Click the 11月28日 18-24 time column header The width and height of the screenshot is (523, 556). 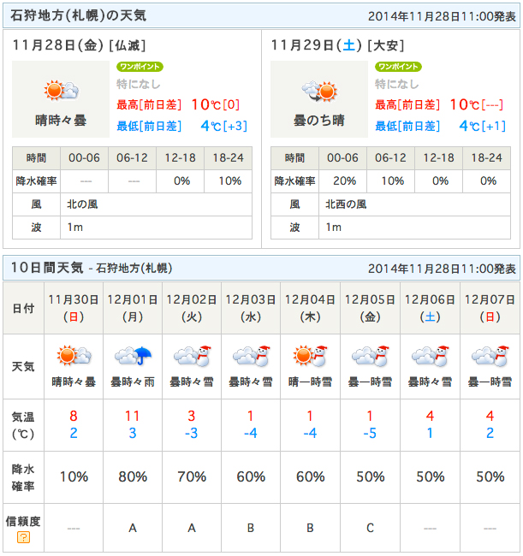point(229,157)
